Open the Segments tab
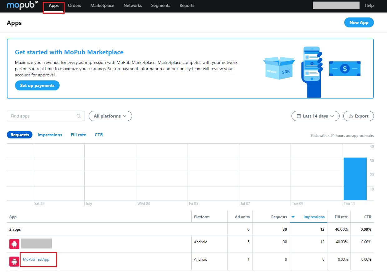This screenshot has height=275, width=387. pyautogui.click(x=161, y=6)
